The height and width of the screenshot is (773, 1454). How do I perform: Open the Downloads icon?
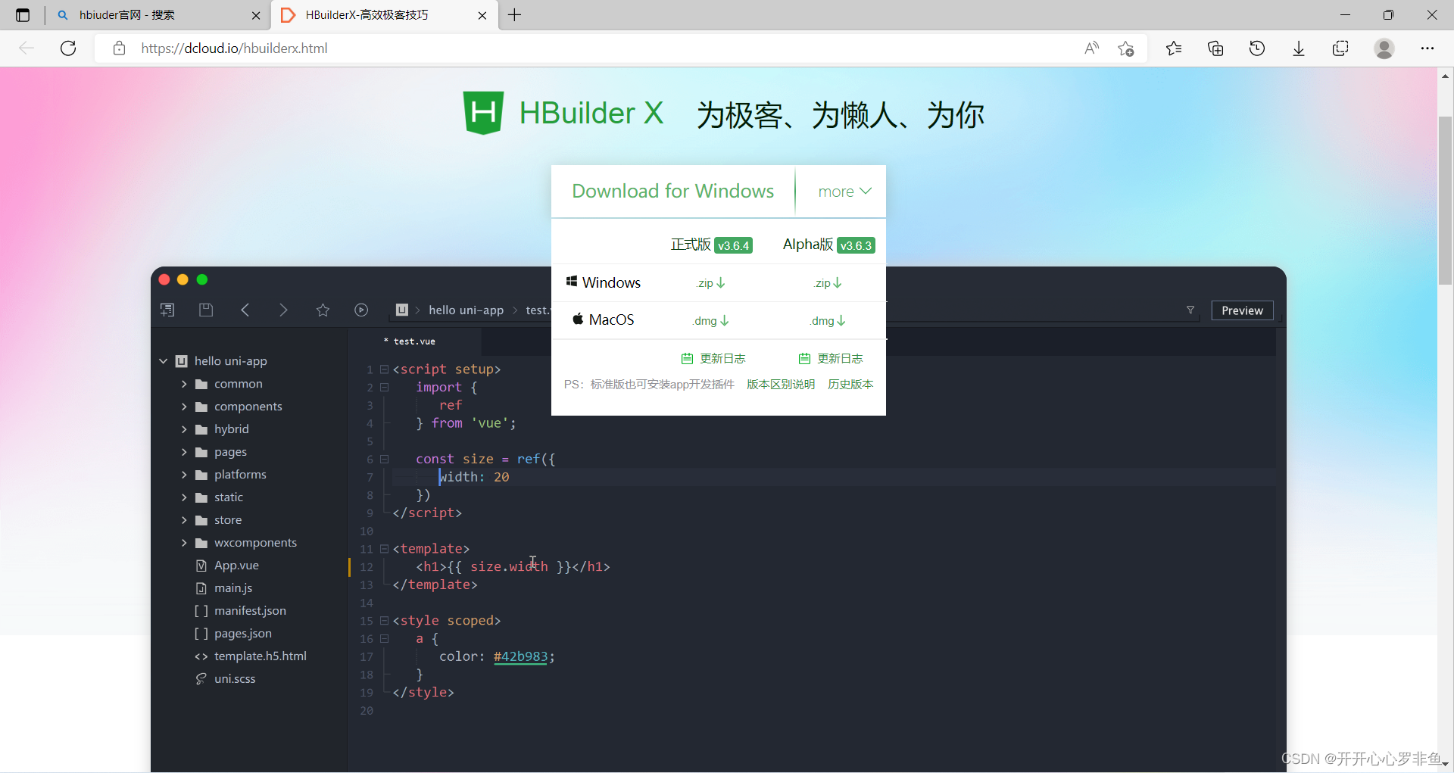click(x=1299, y=48)
